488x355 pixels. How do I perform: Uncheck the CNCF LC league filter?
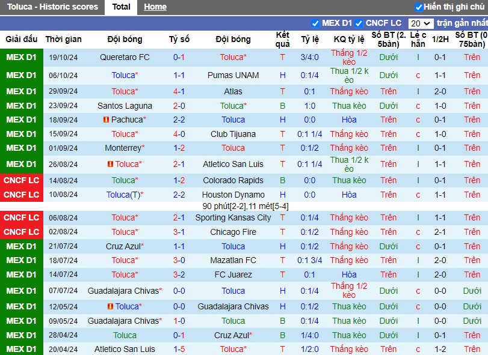coord(359,23)
